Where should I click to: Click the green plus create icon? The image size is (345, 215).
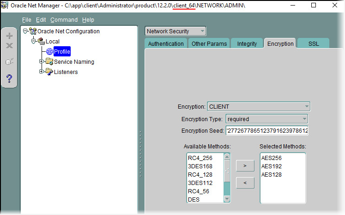click(x=9, y=36)
